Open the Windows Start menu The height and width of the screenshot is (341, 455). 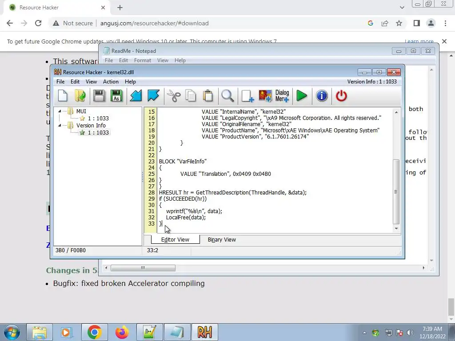(12, 332)
